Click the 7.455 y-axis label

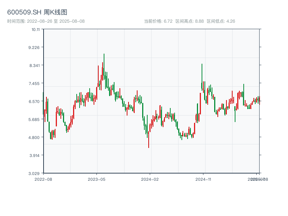coord(35,84)
